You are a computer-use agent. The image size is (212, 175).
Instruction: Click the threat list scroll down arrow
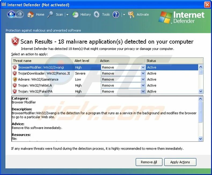(201, 91)
